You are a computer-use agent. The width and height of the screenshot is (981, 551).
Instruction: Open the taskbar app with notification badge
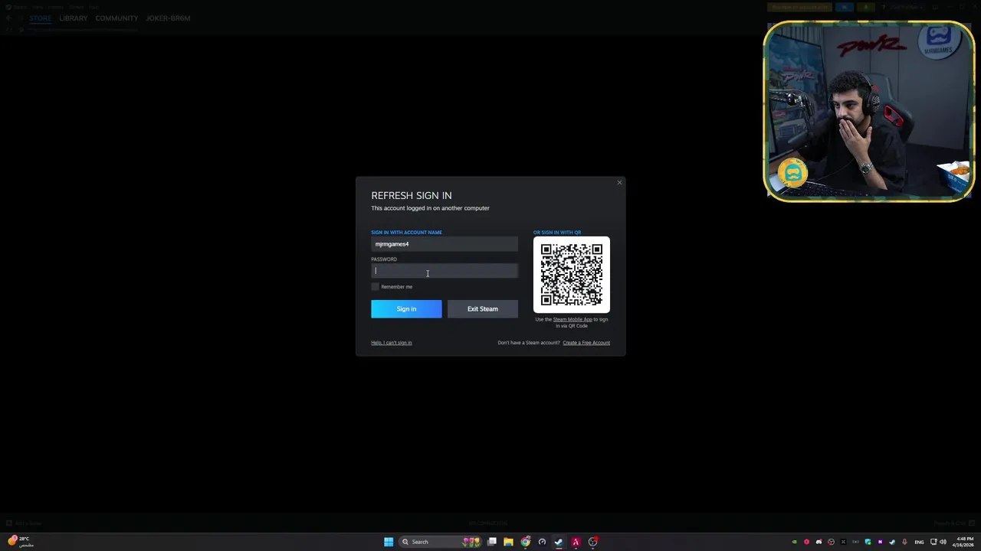[593, 542]
